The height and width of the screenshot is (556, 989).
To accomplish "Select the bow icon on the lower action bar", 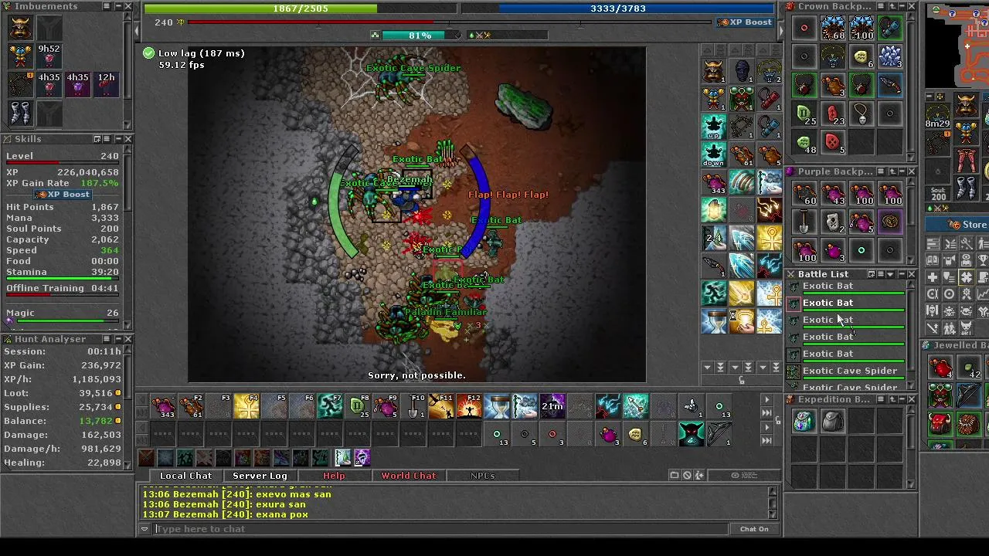I will click(x=719, y=434).
